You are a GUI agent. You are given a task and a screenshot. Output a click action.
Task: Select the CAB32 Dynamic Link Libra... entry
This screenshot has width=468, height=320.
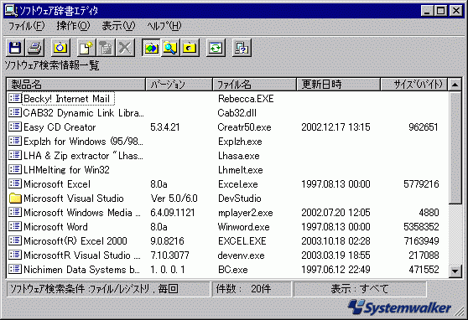(83, 113)
